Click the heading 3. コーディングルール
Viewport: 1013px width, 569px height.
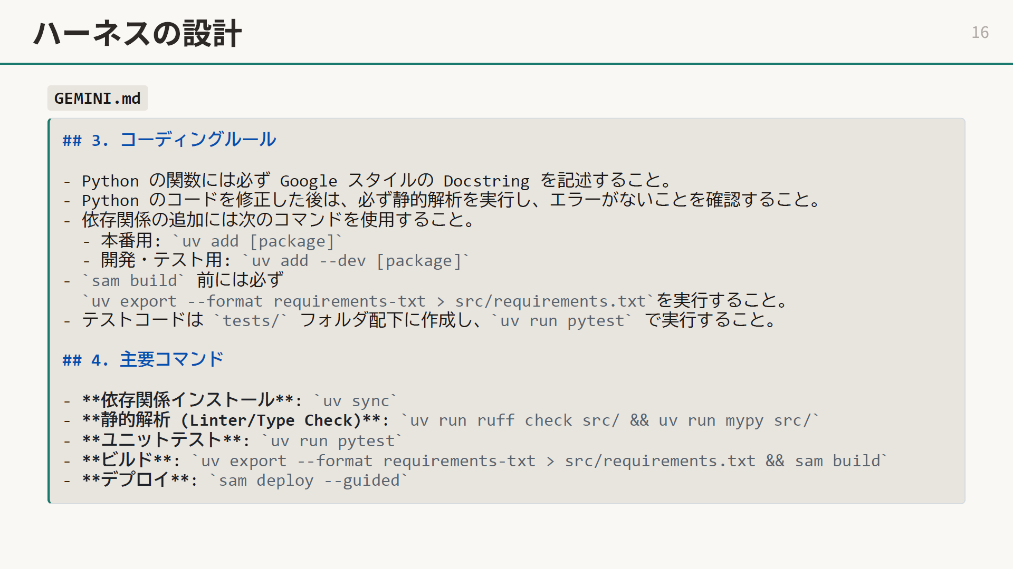tap(169, 140)
